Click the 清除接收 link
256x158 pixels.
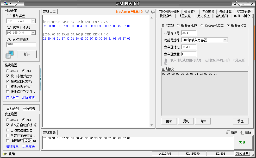[x=28, y=97]
